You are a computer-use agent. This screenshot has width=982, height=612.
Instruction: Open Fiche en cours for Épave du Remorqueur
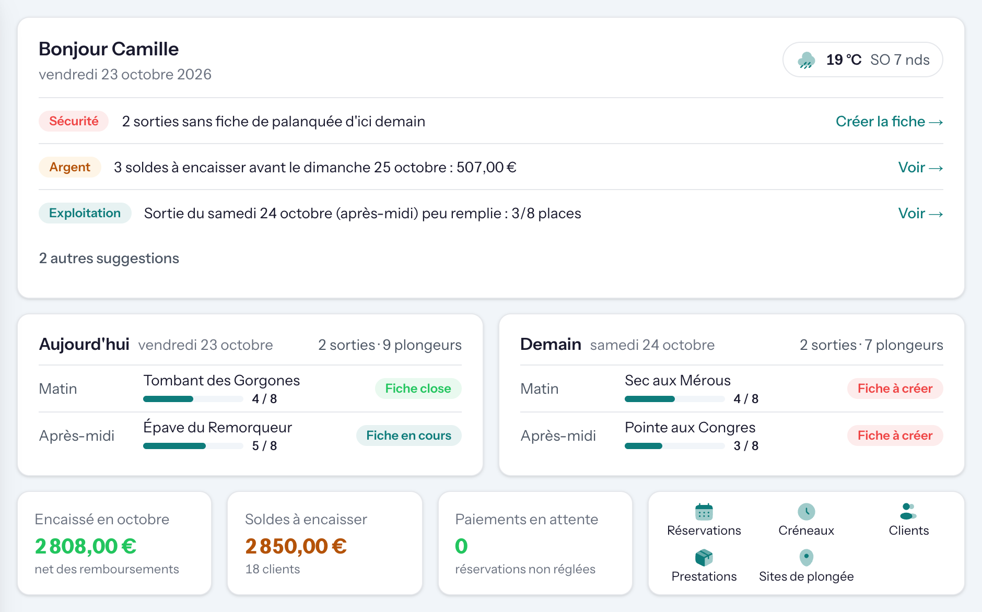pyautogui.click(x=408, y=436)
